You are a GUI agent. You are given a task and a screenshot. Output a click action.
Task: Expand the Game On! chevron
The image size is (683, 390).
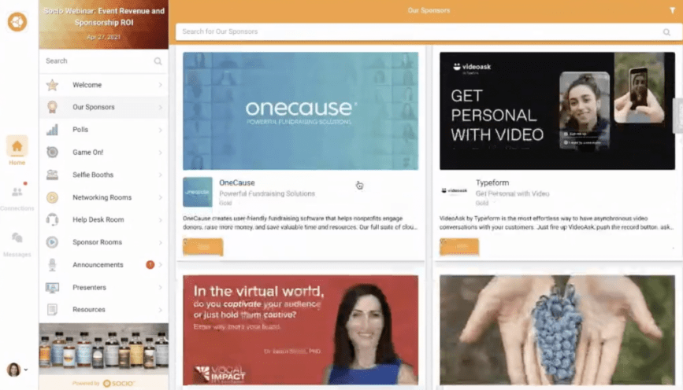click(160, 153)
